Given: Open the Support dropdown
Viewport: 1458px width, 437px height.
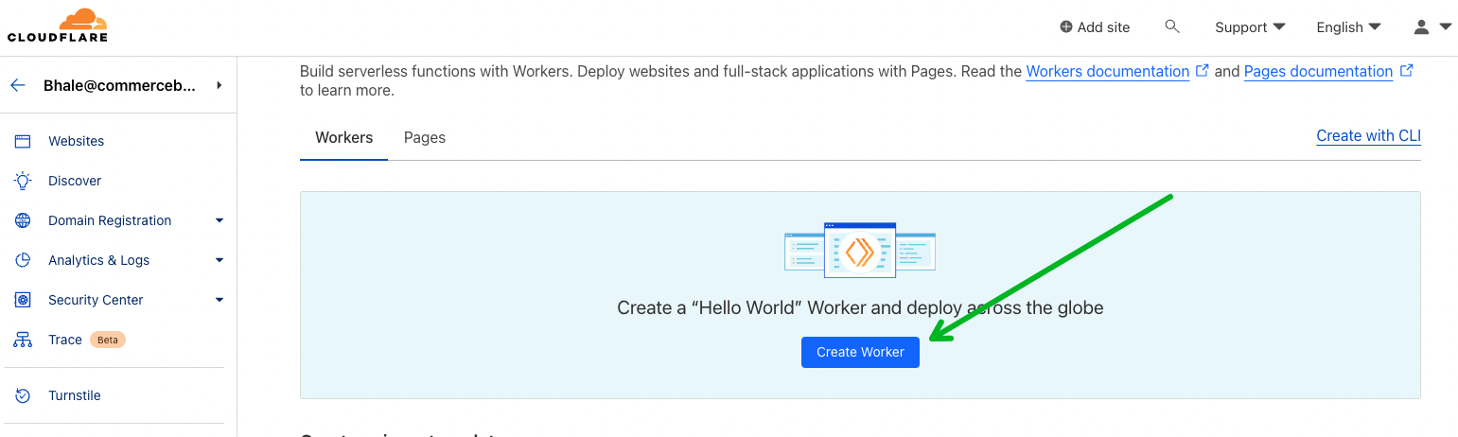Looking at the screenshot, I should click(1250, 27).
